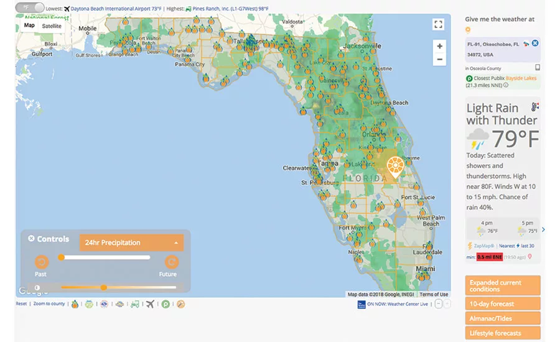560x342 pixels.
Task: Open Expanded current conditions
Action: (503, 285)
